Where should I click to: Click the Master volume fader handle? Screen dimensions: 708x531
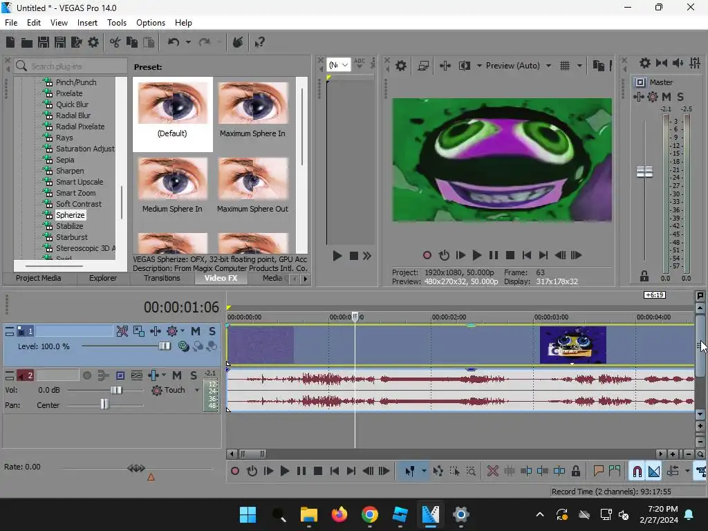(644, 171)
